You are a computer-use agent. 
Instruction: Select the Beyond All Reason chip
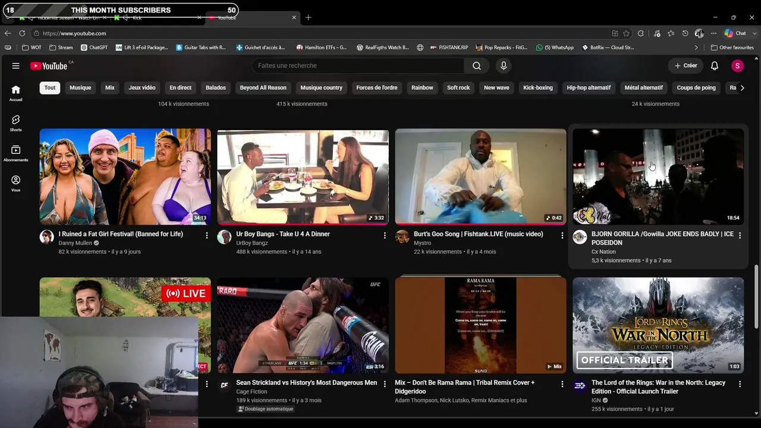263,88
